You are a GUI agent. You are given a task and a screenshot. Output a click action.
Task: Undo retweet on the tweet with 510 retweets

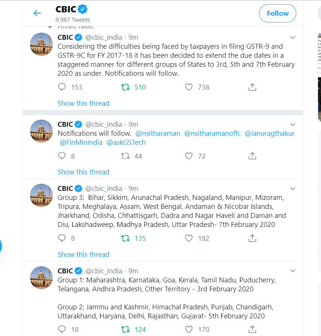(125, 87)
